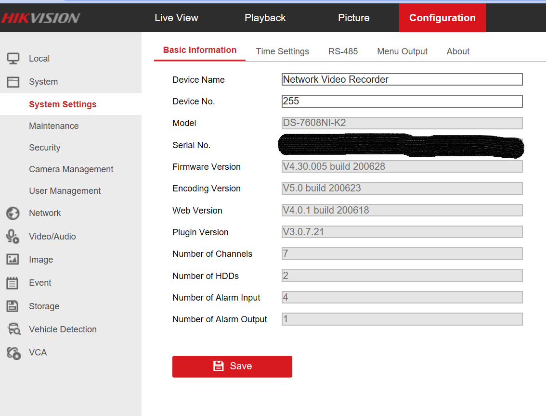This screenshot has width=546, height=416.
Task: Select the RS-485 tab
Action: pos(343,51)
